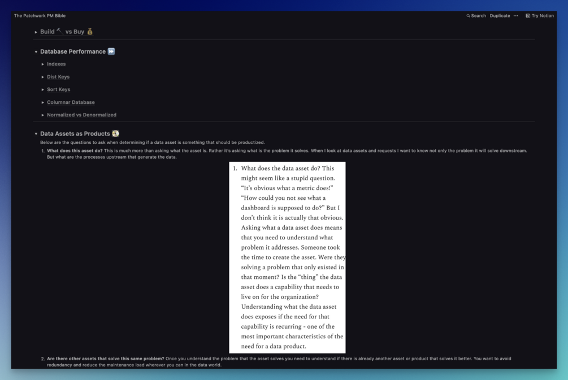
Task: Expand the Dist Keys toggle arrow
Action: (43, 77)
